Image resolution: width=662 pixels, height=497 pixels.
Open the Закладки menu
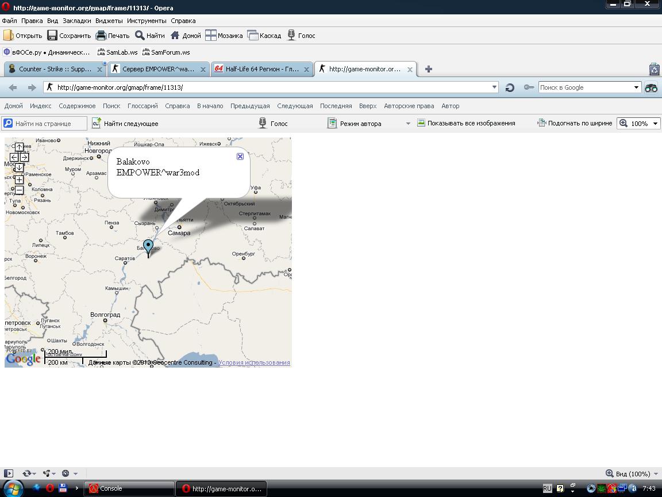[x=76, y=21]
